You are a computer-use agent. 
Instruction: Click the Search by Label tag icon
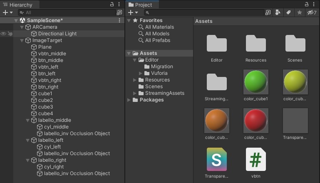point(288,13)
